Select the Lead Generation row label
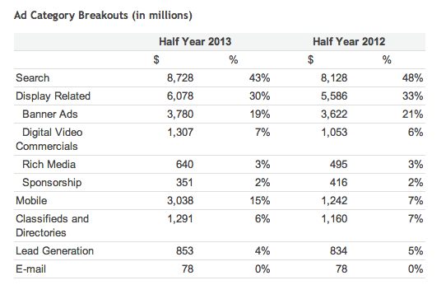This screenshot has height=299, width=446. click(54, 251)
